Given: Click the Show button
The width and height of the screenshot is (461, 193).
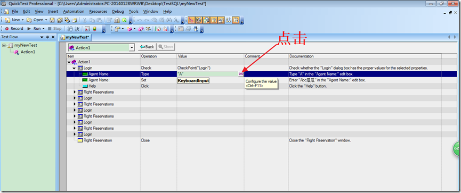Looking at the screenshot, I should point(166,47).
